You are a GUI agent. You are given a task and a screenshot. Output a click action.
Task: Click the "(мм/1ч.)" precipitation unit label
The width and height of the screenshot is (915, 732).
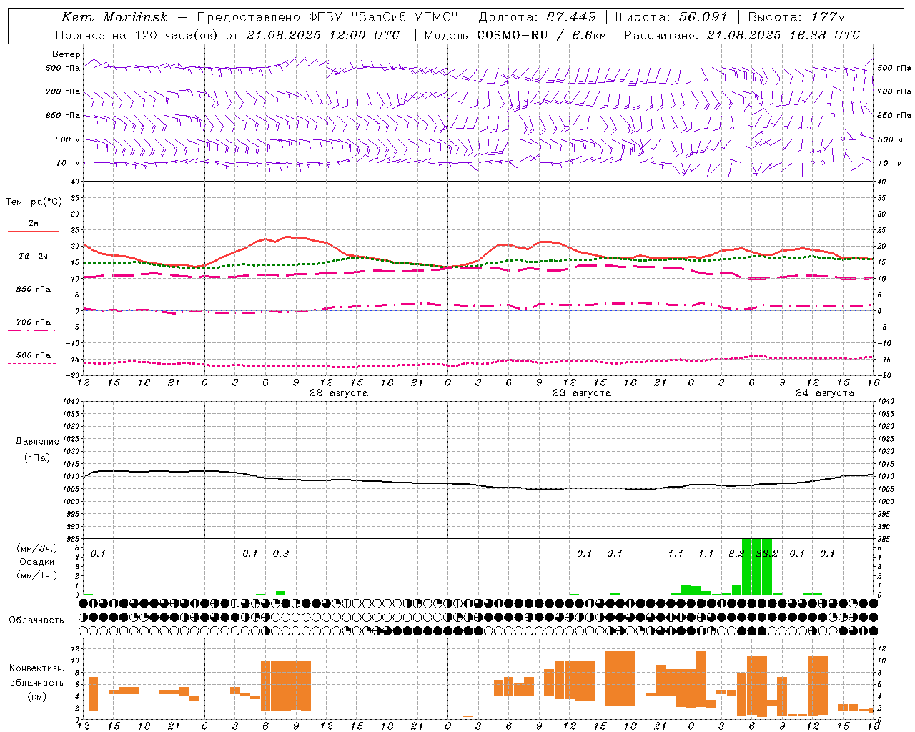click(x=37, y=575)
